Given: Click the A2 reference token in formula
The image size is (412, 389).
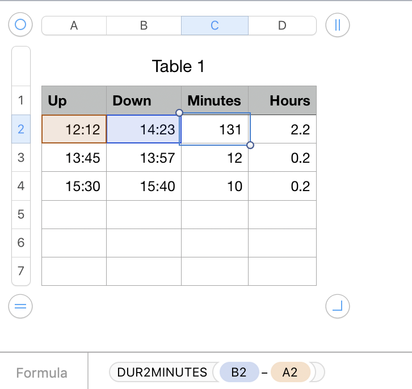Looking at the screenshot, I should coord(290,372).
